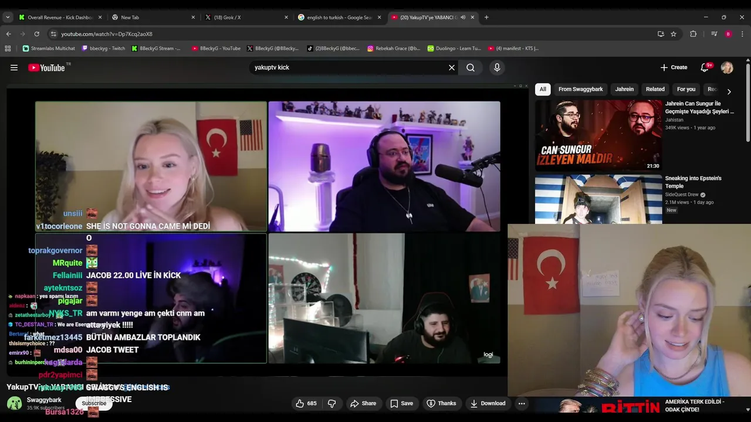Image resolution: width=751 pixels, height=422 pixels.
Task: Select the For you filter chip
Action: point(686,89)
